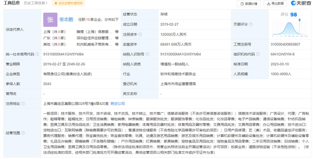
Task: Click the 天眼查 logo
Action: tap(301, 3)
